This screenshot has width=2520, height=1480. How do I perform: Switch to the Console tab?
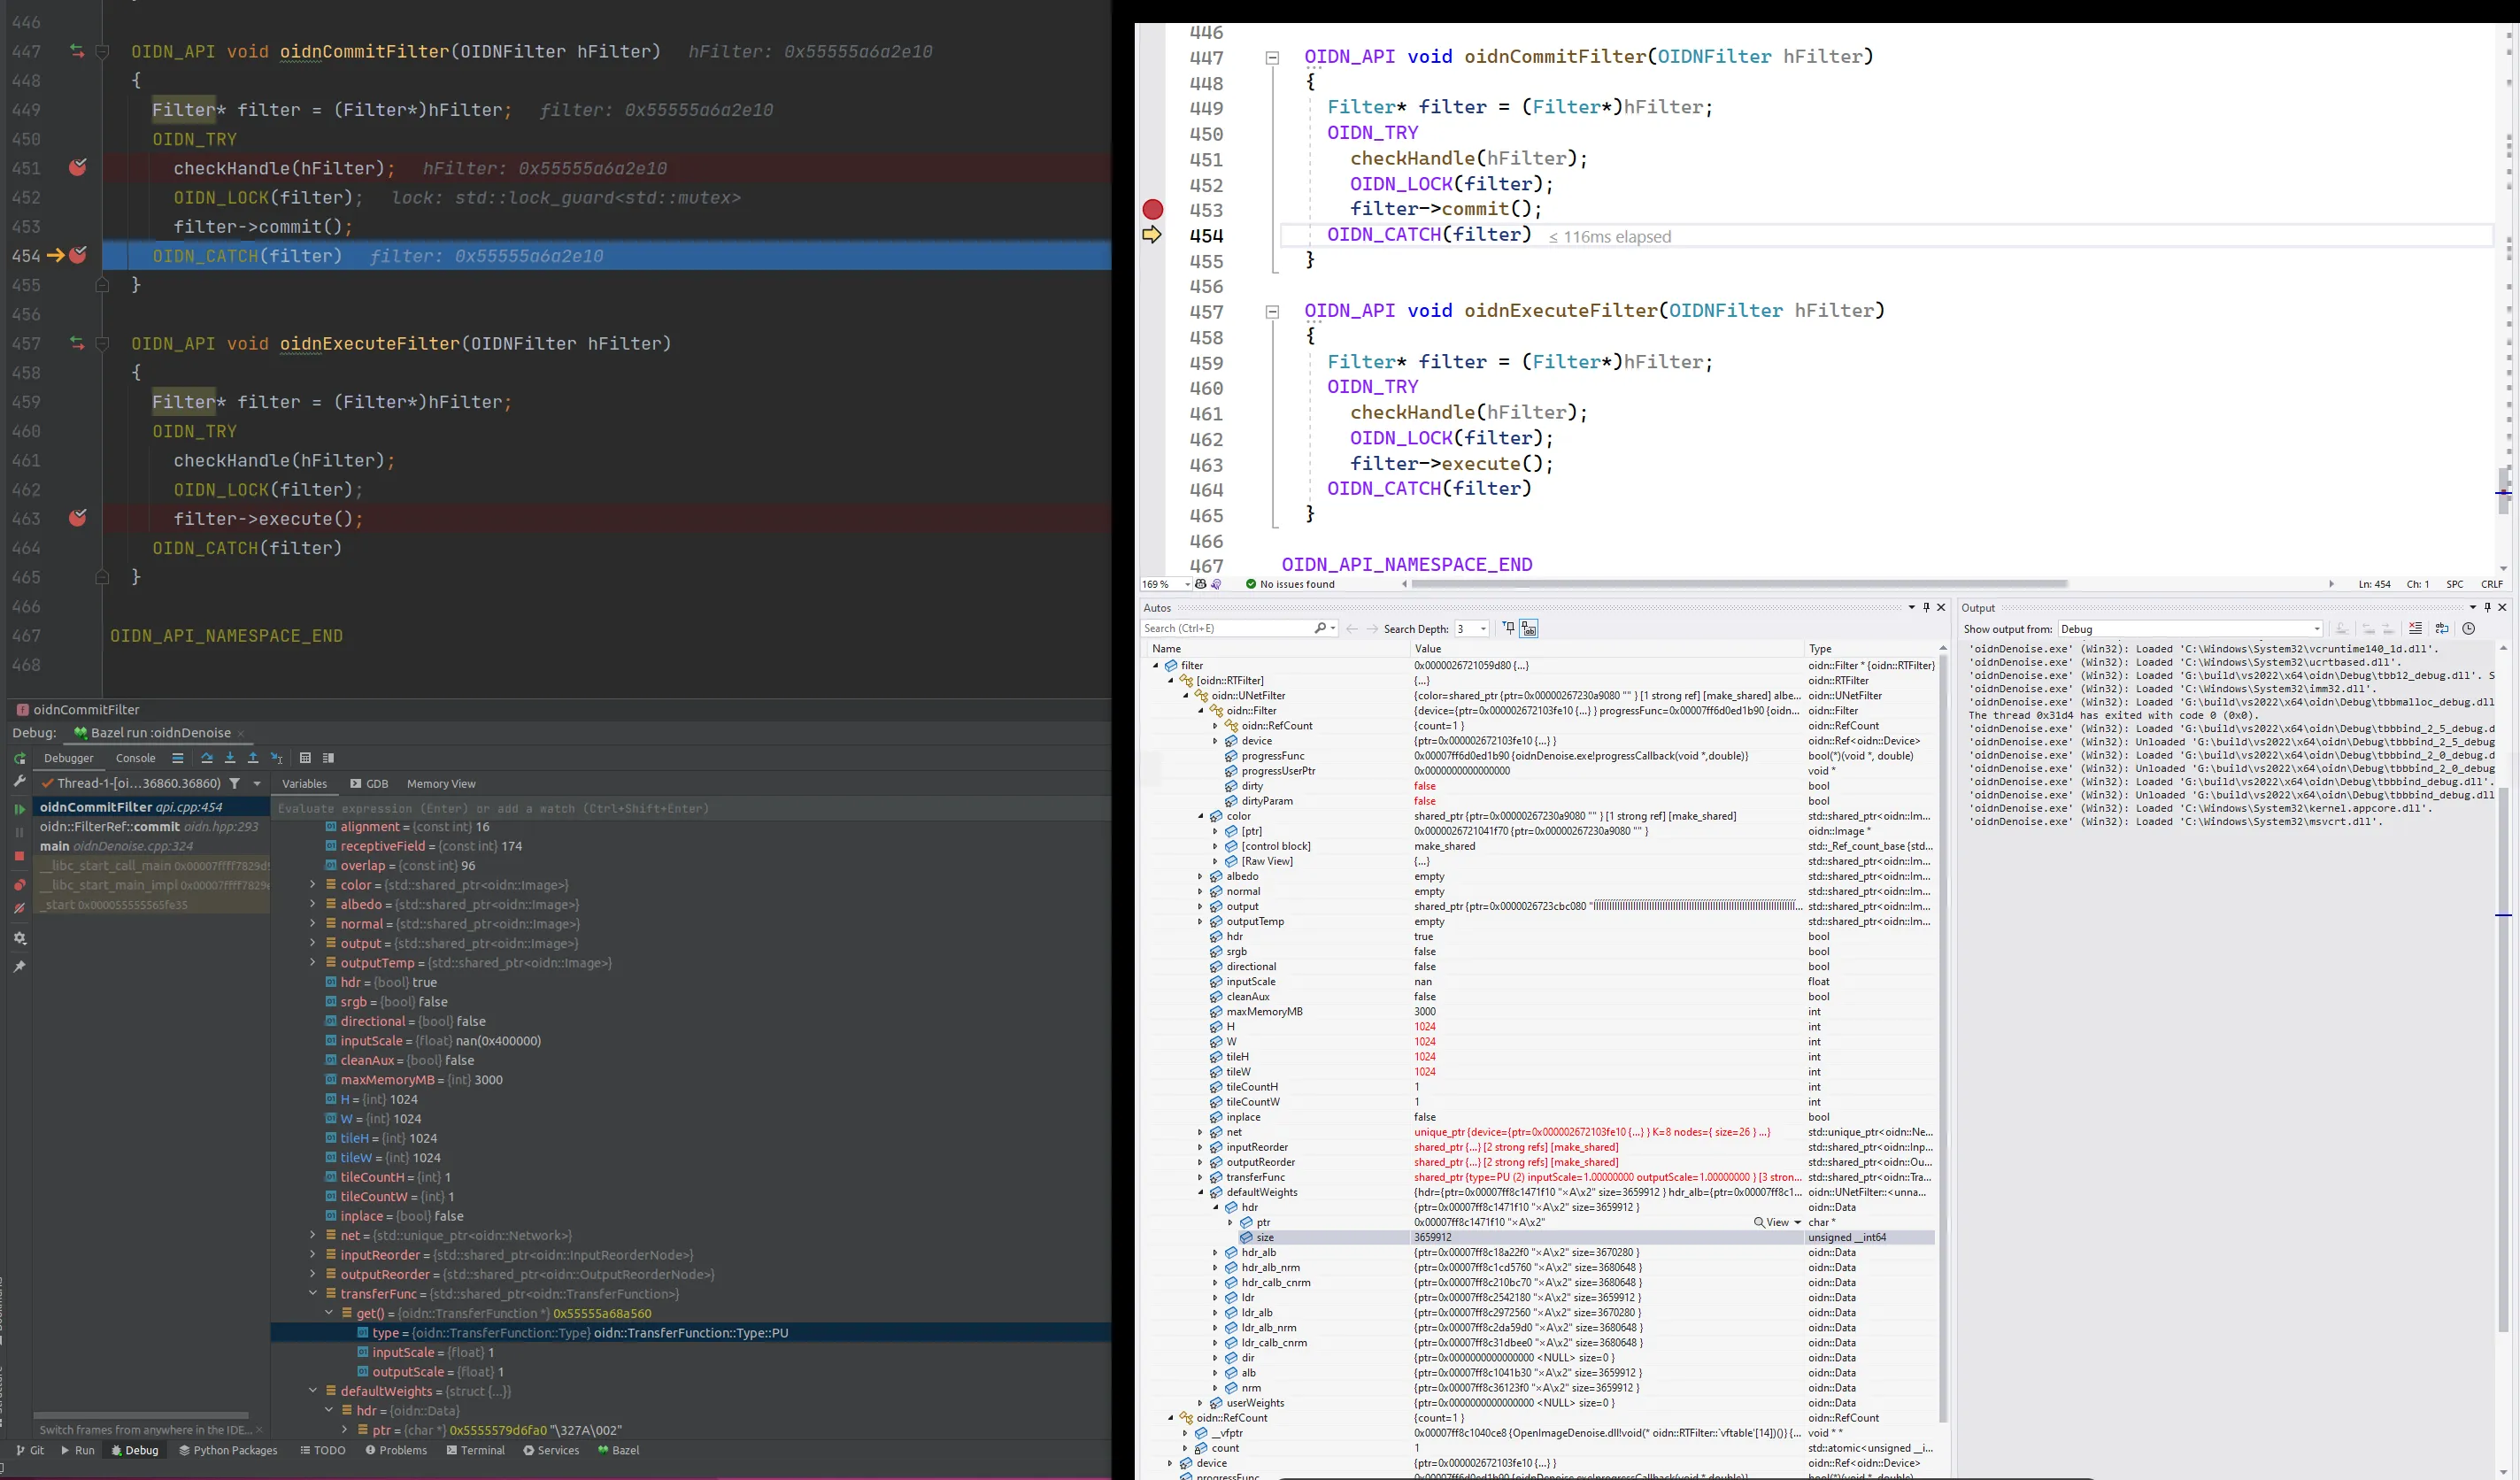pyautogui.click(x=135, y=758)
